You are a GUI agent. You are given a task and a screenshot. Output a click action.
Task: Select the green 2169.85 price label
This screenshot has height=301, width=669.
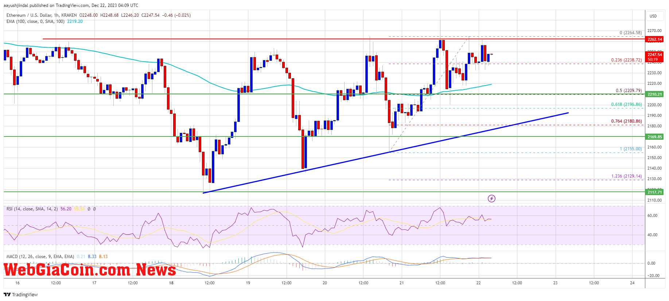(655, 137)
